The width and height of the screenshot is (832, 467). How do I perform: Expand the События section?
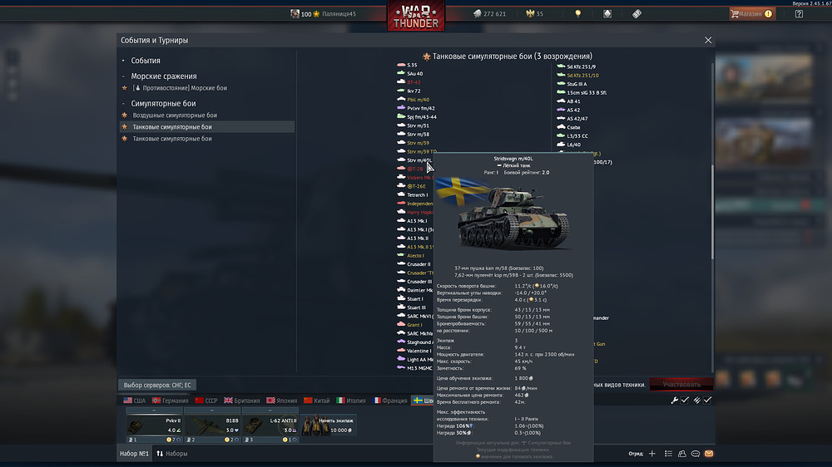point(146,61)
